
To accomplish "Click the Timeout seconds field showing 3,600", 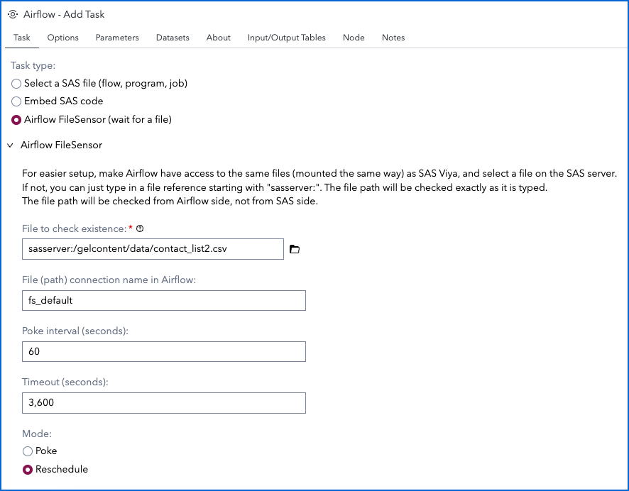I will coord(164,403).
